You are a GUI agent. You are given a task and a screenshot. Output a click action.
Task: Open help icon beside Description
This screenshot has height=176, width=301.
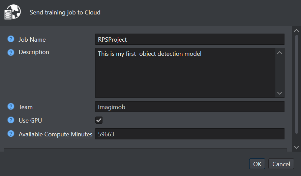coord(11,52)
